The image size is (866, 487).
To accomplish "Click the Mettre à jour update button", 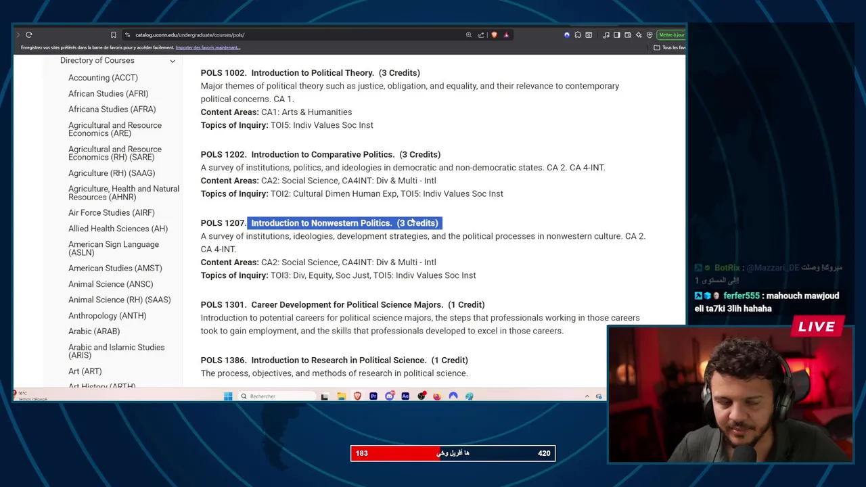I will point(672,34).
